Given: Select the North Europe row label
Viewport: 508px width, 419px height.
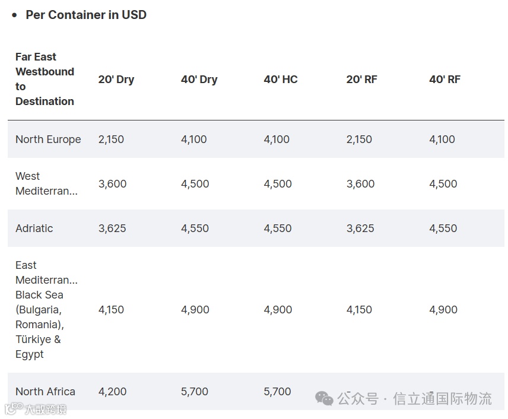Looking at the screenshot, I should point(48,139).
